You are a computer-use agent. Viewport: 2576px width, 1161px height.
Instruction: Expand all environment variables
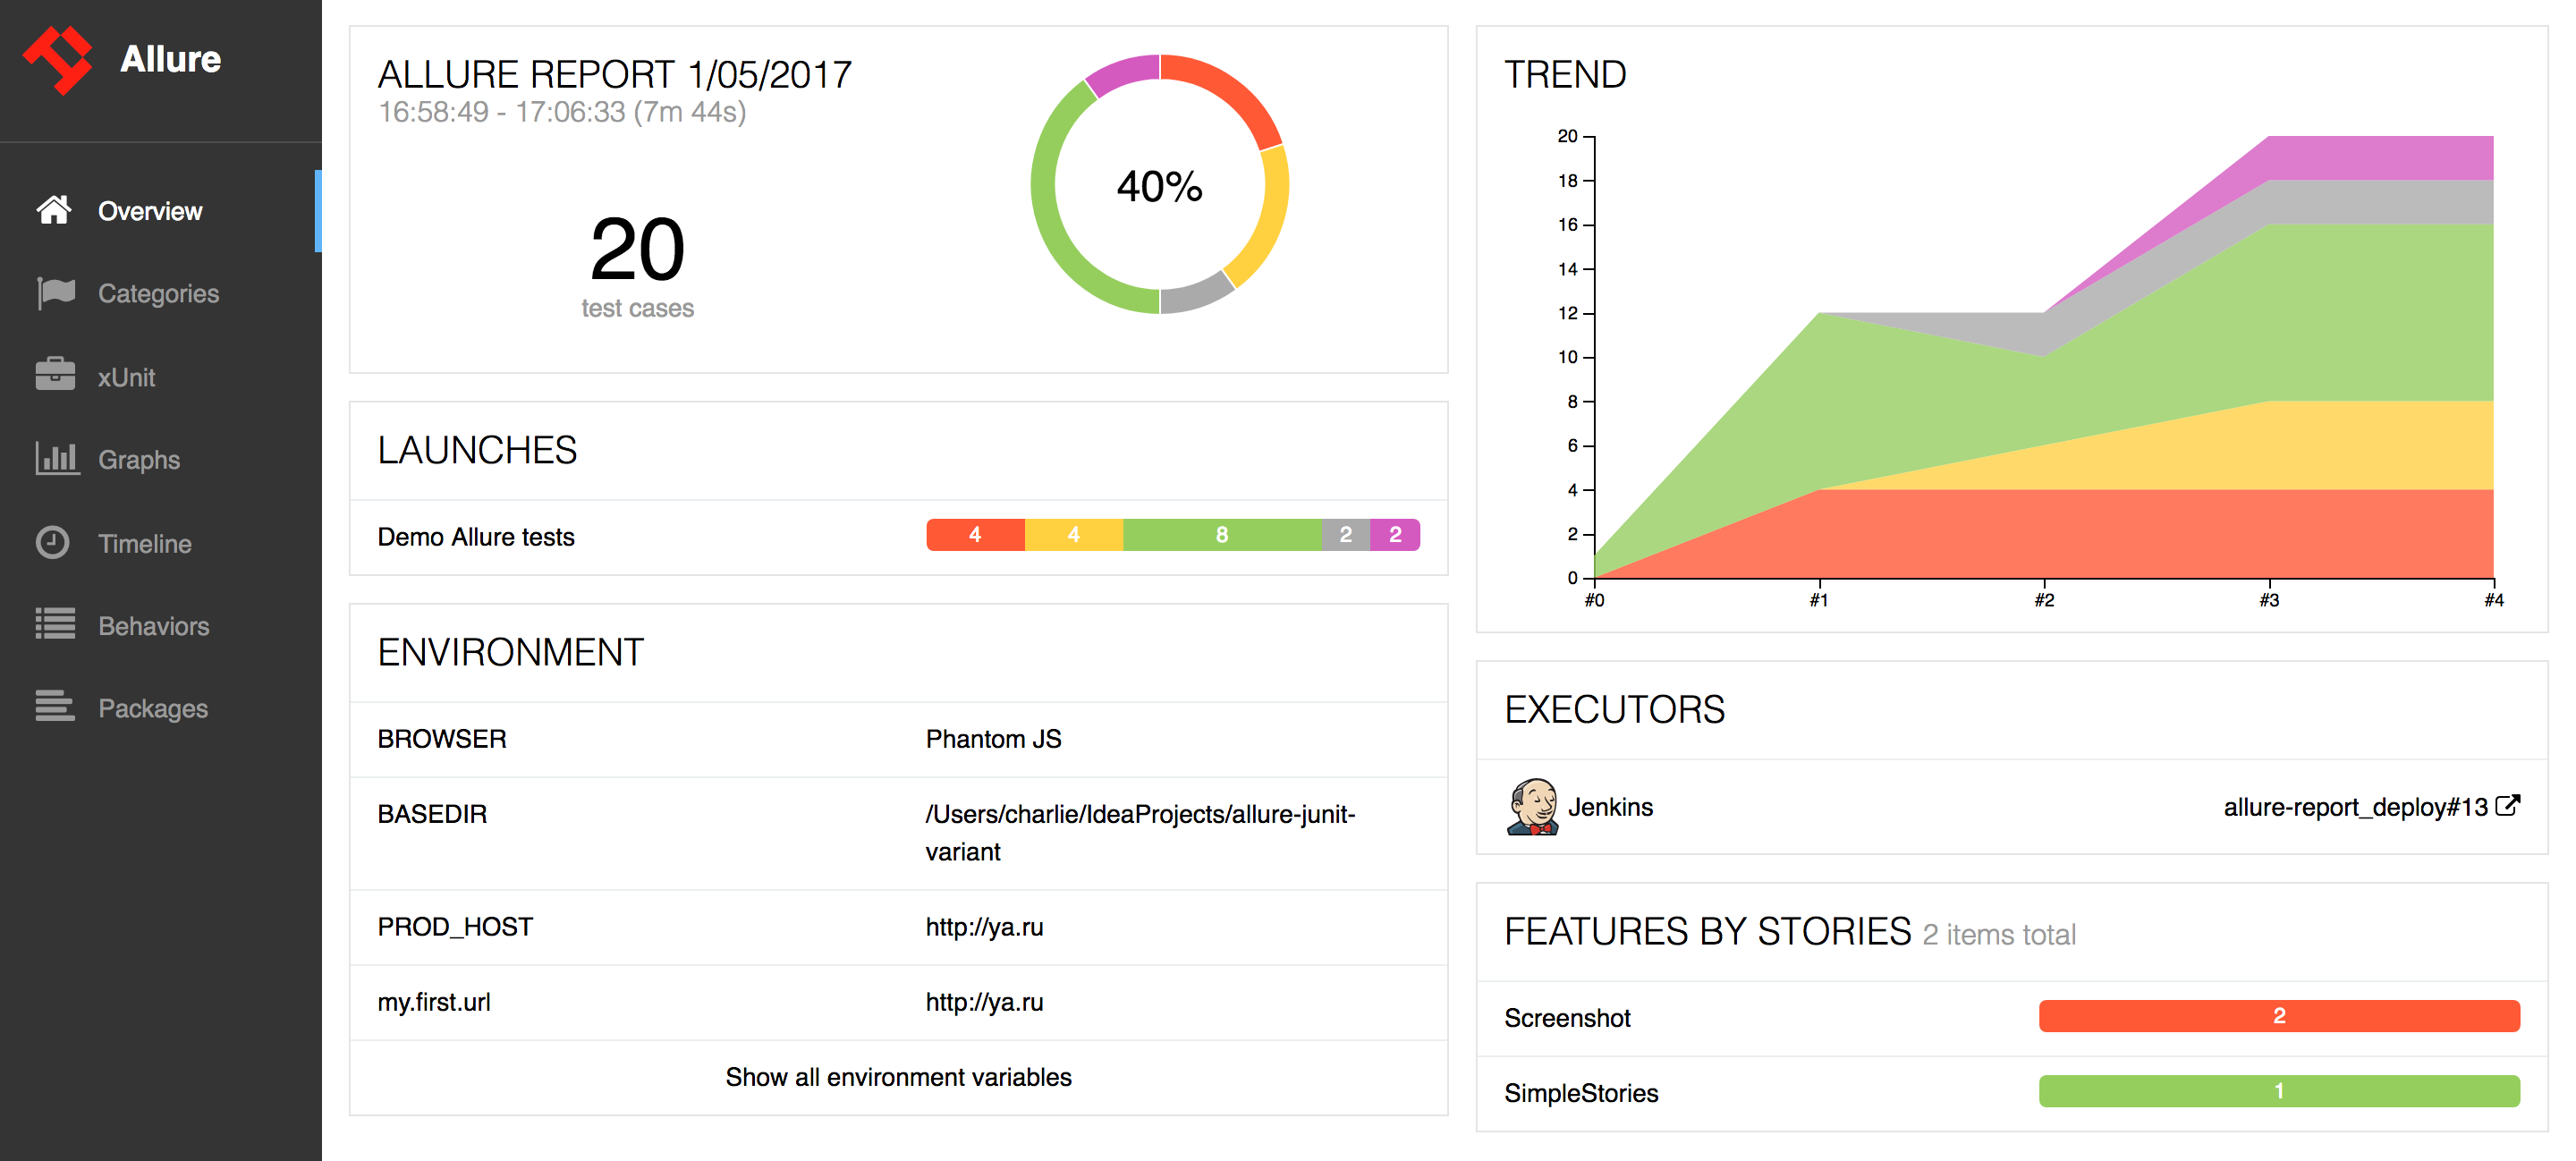click(898, 1077)
